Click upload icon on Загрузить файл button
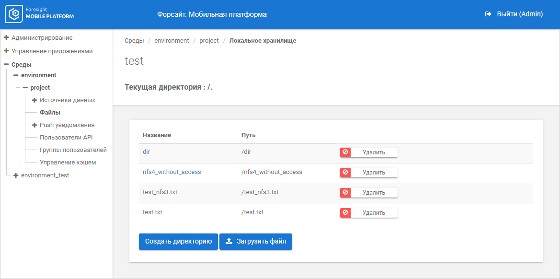560x279 pixels. tap(229, 242)
